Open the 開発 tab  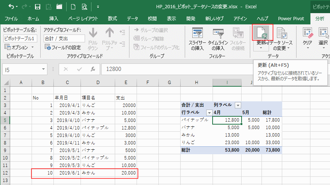coord(191,19)
